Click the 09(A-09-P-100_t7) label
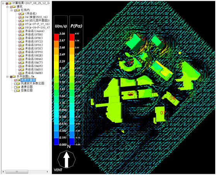This screenshot has width=216, height=175. 37,27
